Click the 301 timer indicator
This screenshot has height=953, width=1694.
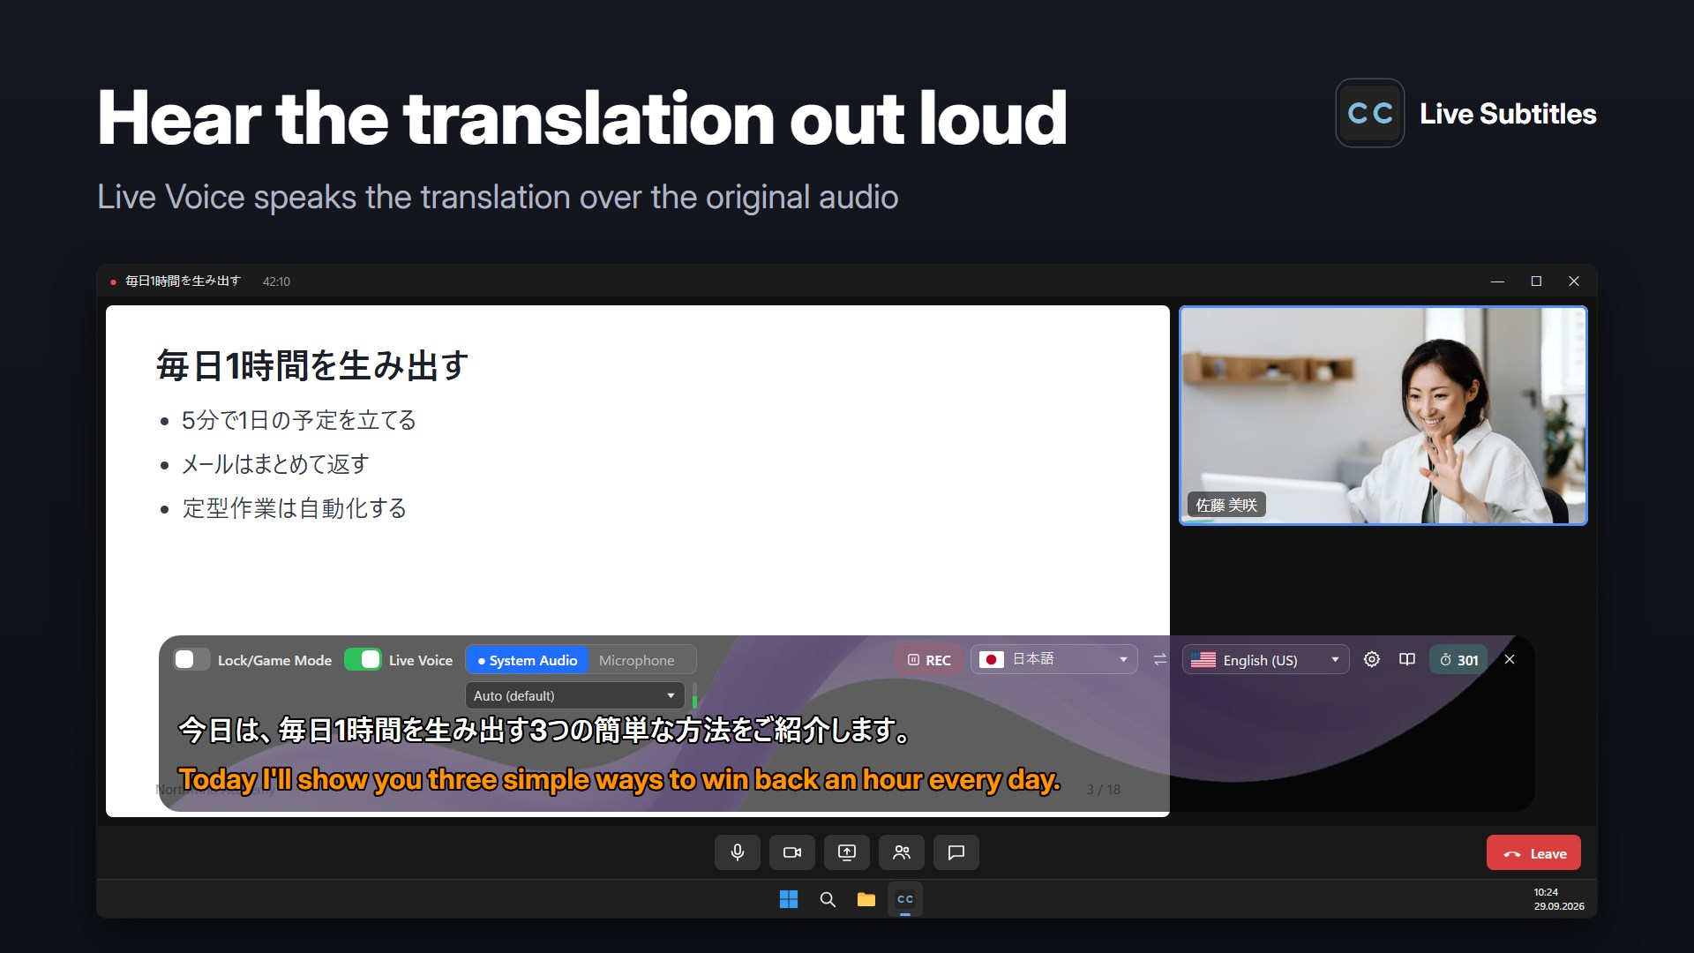[1458, 659]
